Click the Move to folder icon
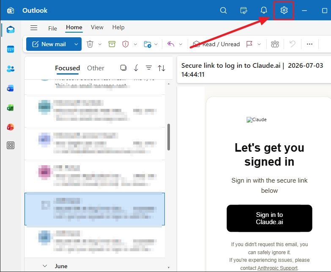Image resolution: width=331 pixels, height=272 pixels. pyautogui.click(x=148, y=44)
